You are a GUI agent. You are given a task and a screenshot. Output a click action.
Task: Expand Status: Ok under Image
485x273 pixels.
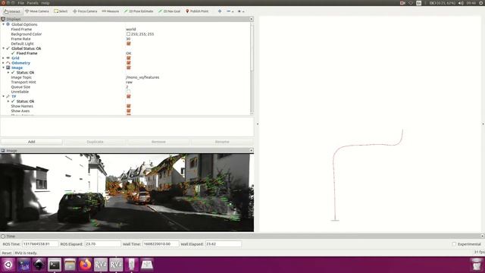pos(8,73)
